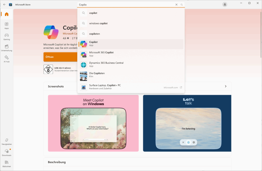Open the Copilot app result

131,44
